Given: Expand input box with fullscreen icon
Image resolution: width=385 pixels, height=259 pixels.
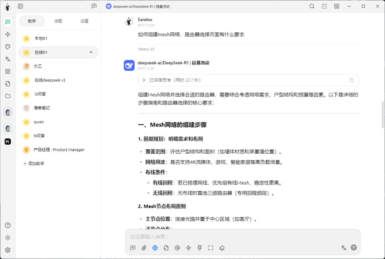Looking at the screenshot, I should point(211,248).
